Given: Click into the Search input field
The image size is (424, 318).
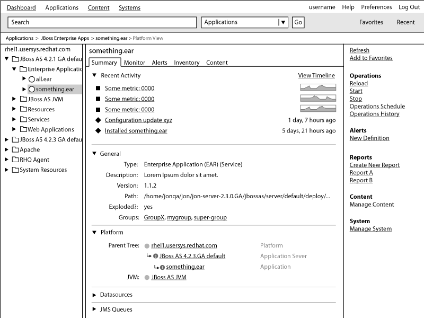Looking at the screenshot, I should tap(102, 22).
